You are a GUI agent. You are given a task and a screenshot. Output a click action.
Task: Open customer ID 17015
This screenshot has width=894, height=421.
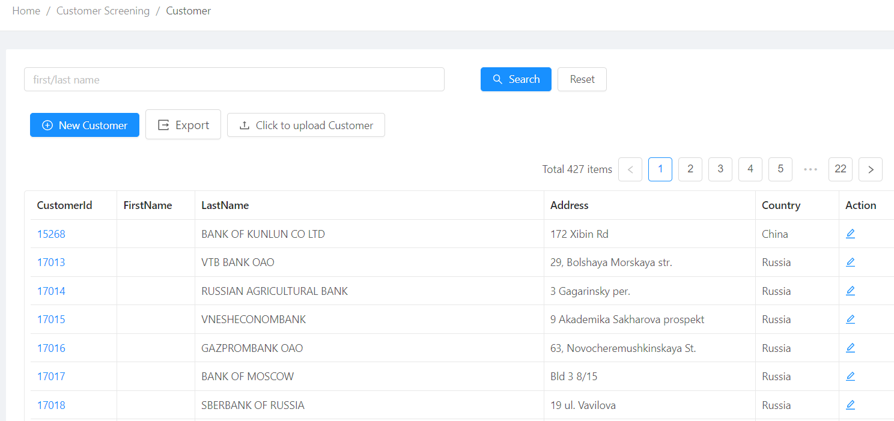click(x=51, y=320)
